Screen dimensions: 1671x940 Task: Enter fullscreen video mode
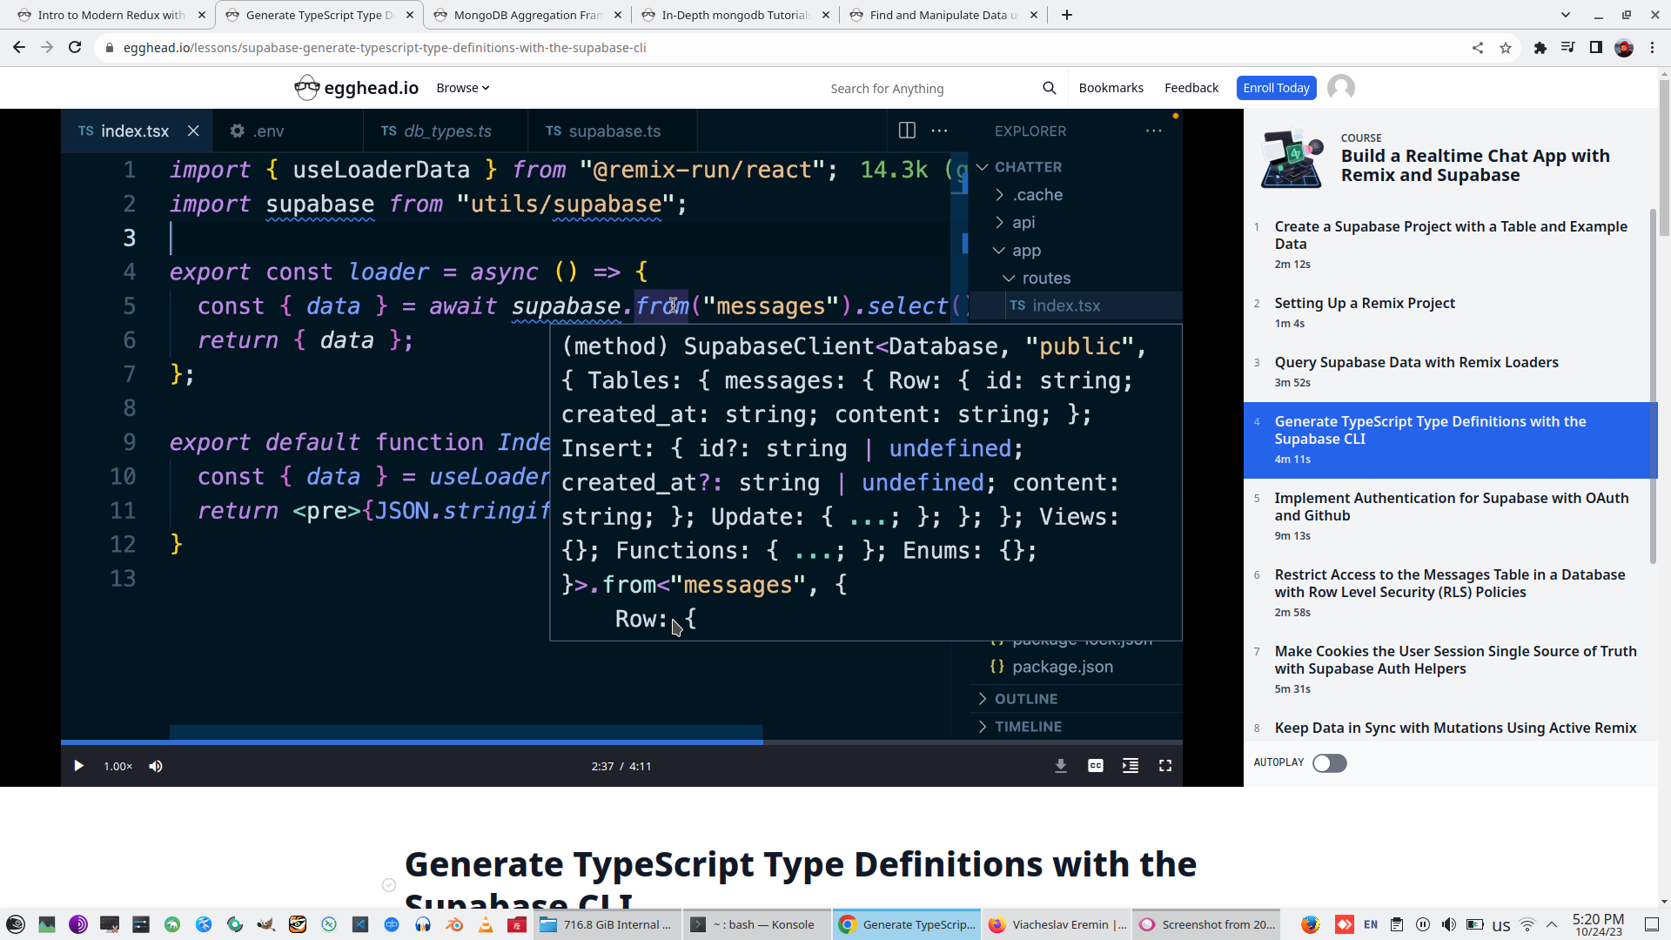(1164, 766)
